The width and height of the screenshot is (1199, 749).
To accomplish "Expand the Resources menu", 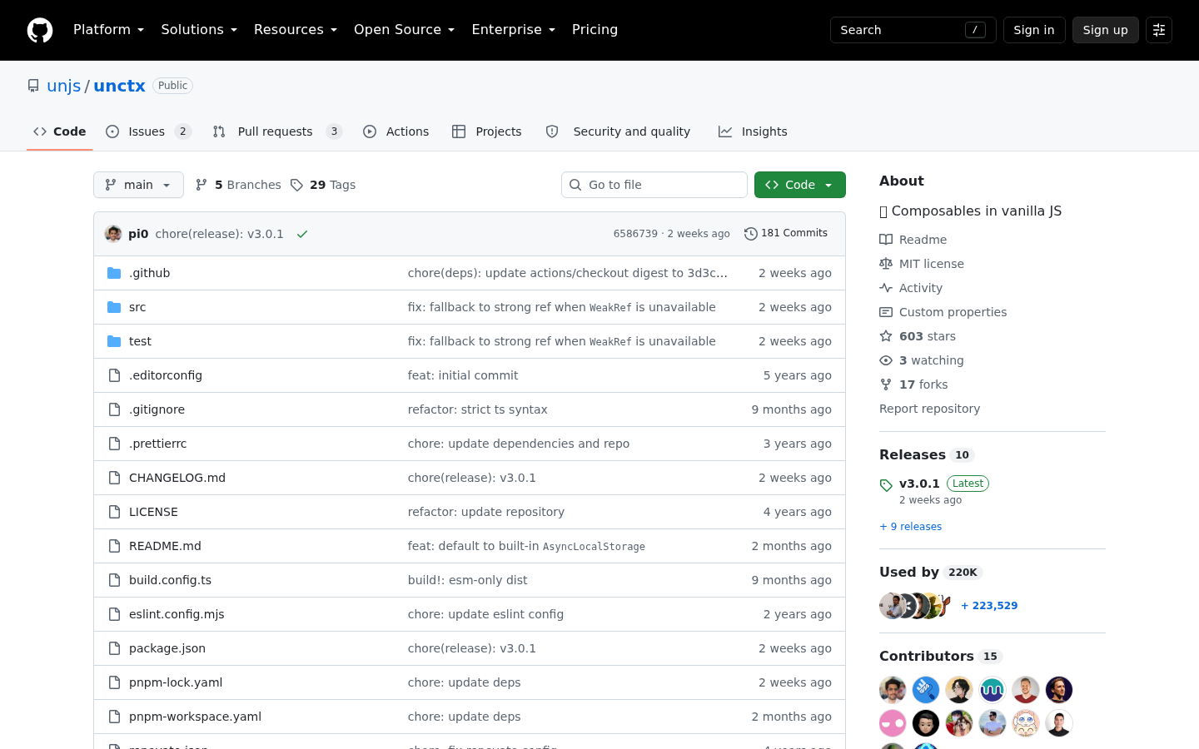I will (x=296, y=30).
